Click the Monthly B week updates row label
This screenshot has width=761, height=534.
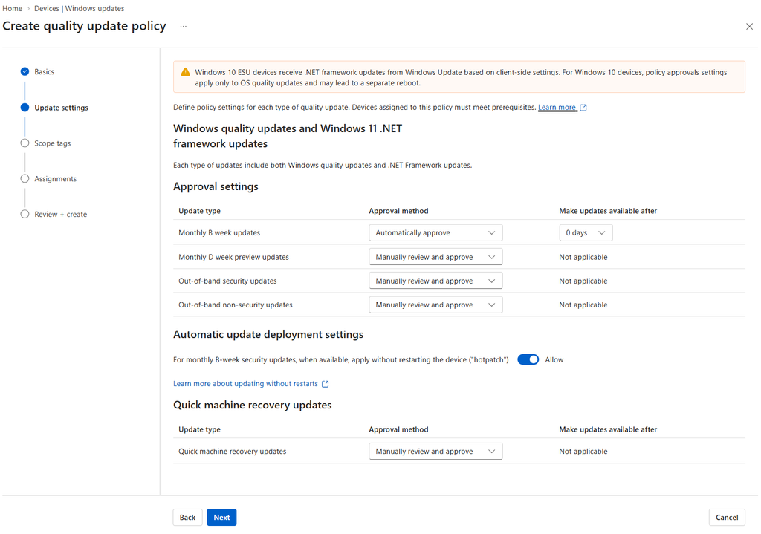[x=219, y=232]
